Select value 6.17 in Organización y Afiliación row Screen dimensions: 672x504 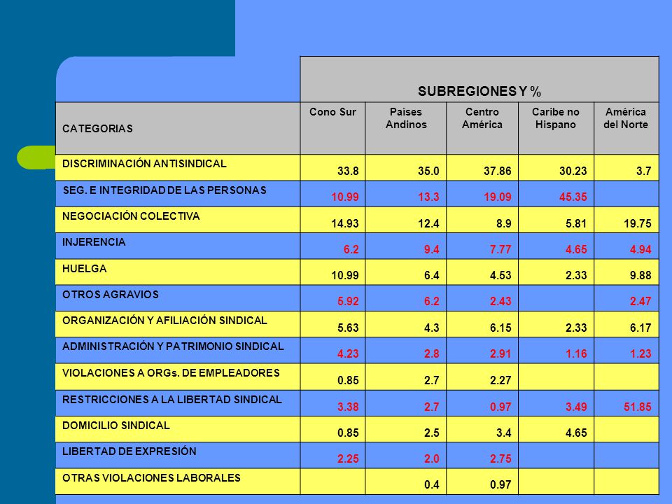point(640,328)
